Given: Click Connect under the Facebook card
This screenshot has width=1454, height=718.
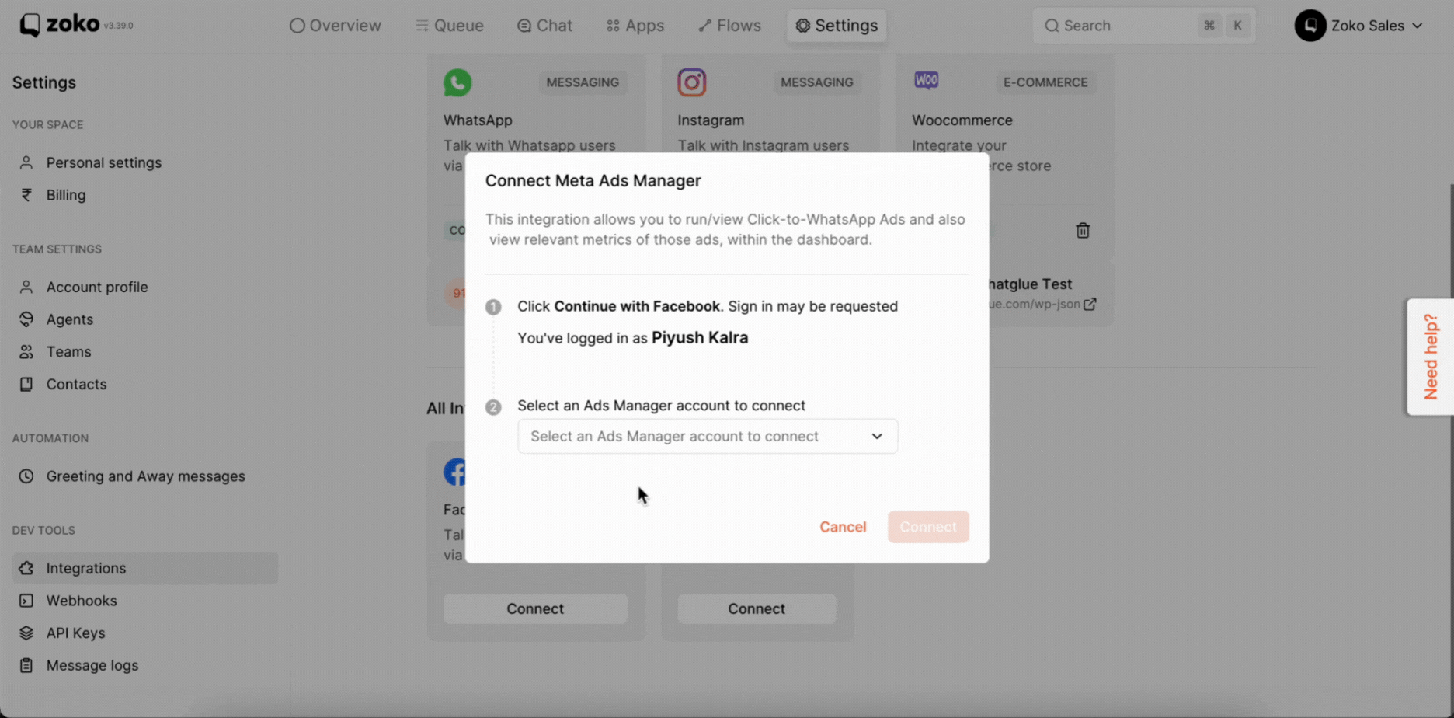Looking at the screenshot, I should point(535,609).
